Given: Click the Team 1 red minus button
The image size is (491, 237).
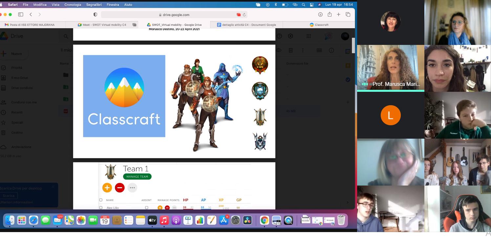Looking at the screenshot, I should [x=120, y=188].
